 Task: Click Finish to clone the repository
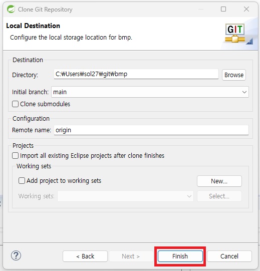coord(180,256)
